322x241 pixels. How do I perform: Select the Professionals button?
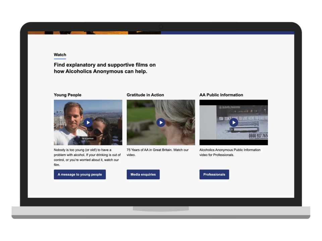214,174
